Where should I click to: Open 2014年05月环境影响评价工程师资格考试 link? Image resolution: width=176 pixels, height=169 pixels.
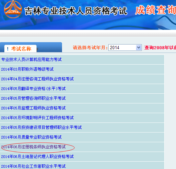pos(37,118)
